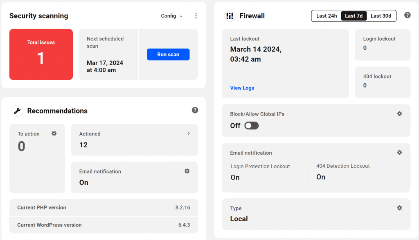Expand the Actioned card chevron
Image resolution: width=419 pixels, height=240 pixels.
tap(189, 133)
